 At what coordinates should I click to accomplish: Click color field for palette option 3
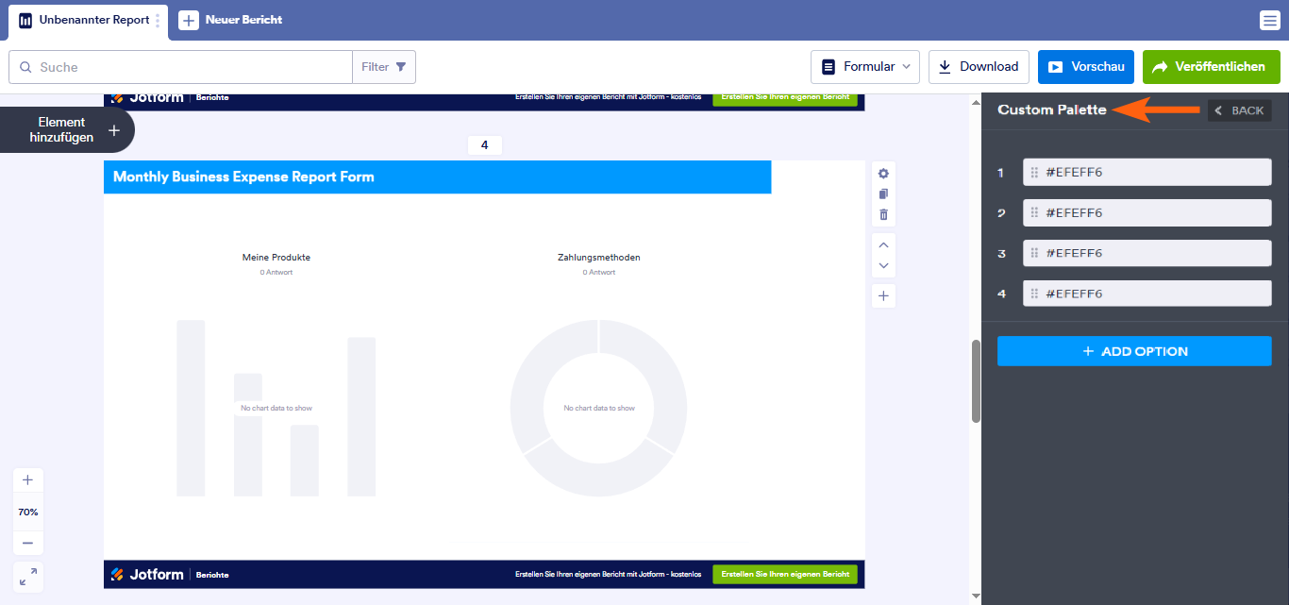point(1147,253)
